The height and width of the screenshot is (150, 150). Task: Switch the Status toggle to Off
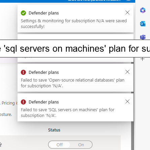pos(60,145)
